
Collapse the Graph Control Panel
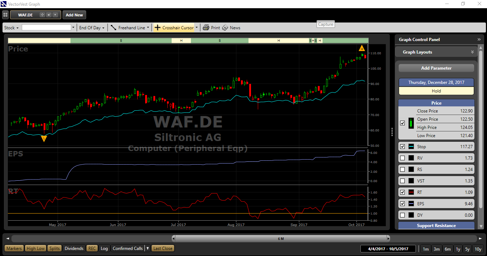[x=479, y=40]
